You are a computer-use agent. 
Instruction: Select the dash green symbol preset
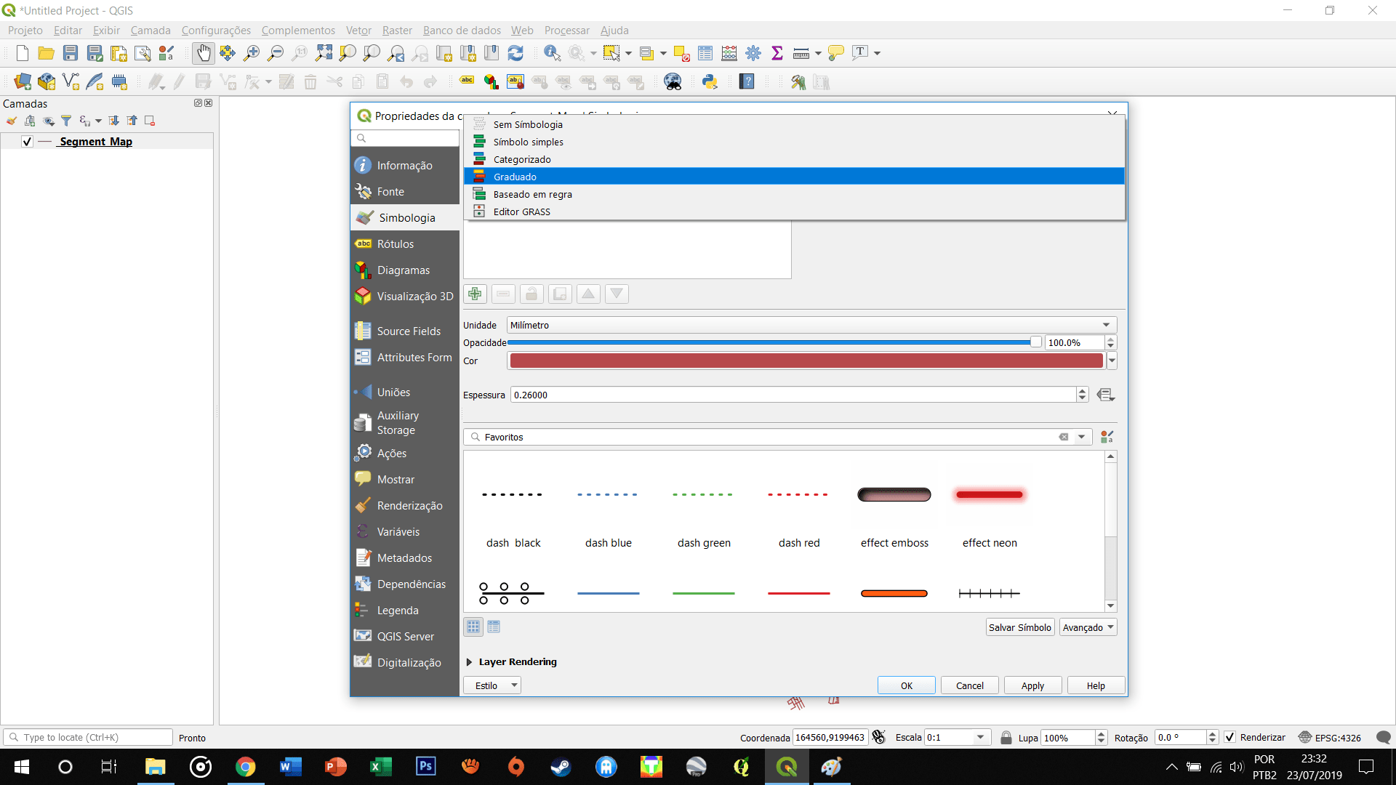coord(703,495)
